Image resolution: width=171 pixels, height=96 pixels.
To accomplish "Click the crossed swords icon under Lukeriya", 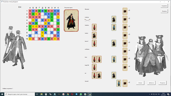I will (87, 20).
